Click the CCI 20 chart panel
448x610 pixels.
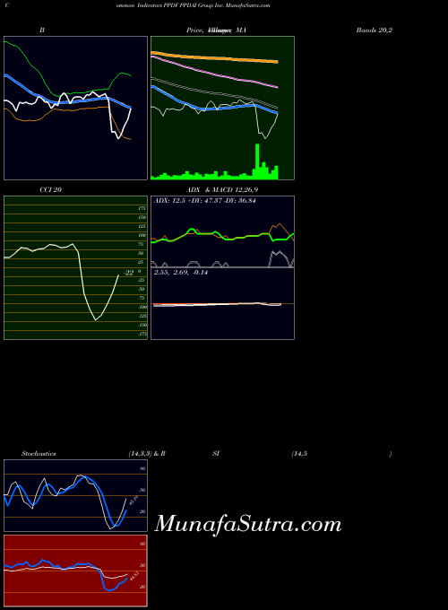[76, 267]
